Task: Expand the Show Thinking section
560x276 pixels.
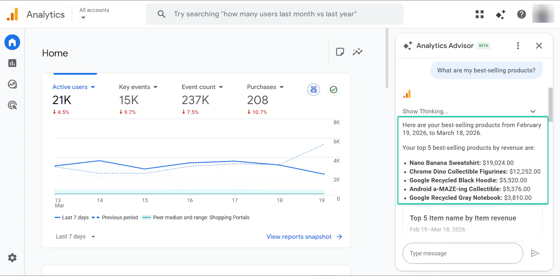Action: tap(469, 111)
